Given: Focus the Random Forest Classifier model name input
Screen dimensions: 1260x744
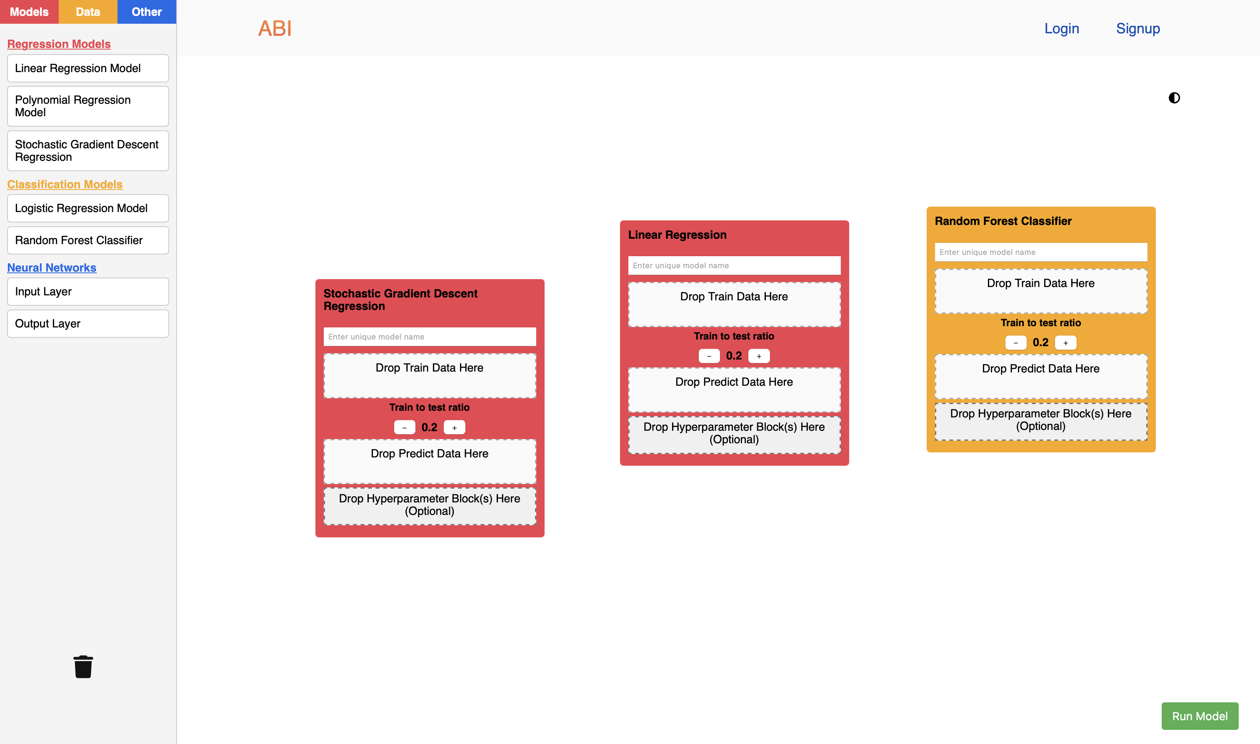Looking at the screenshot, I should pos(1040,252).
